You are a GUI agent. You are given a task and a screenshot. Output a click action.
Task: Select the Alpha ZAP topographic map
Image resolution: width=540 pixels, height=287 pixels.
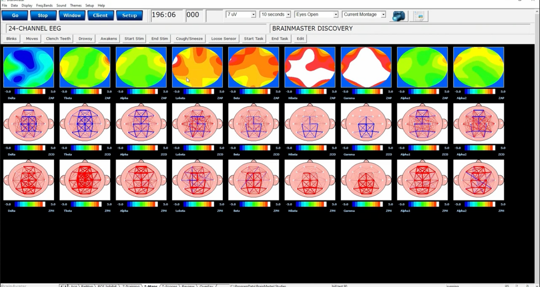pos(141,67)
